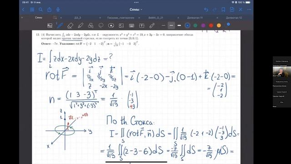The width and height of the screenshot is (291, 164).
Task: Pick the green pen color
Action: click(195, 26)
